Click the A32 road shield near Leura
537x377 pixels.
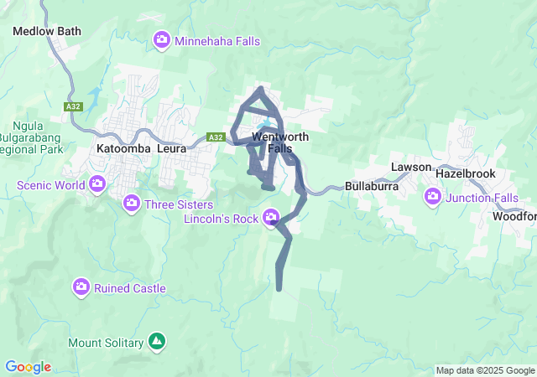click(216, 137)
